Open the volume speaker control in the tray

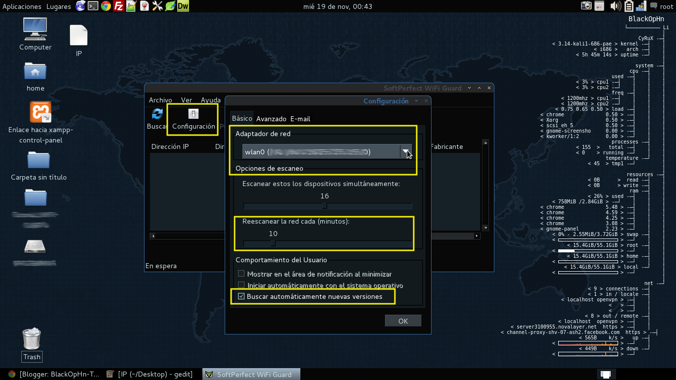[x=615, y=6]
